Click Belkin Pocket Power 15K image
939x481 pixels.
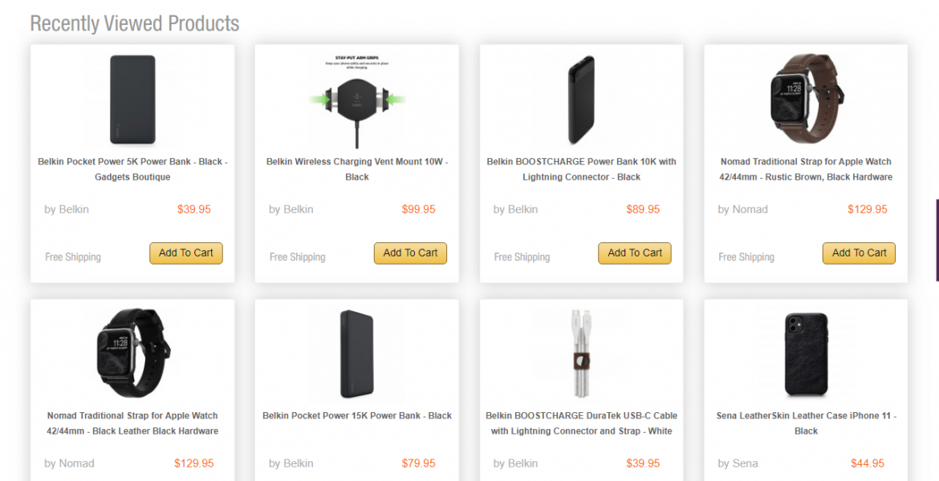click(357, 354)
